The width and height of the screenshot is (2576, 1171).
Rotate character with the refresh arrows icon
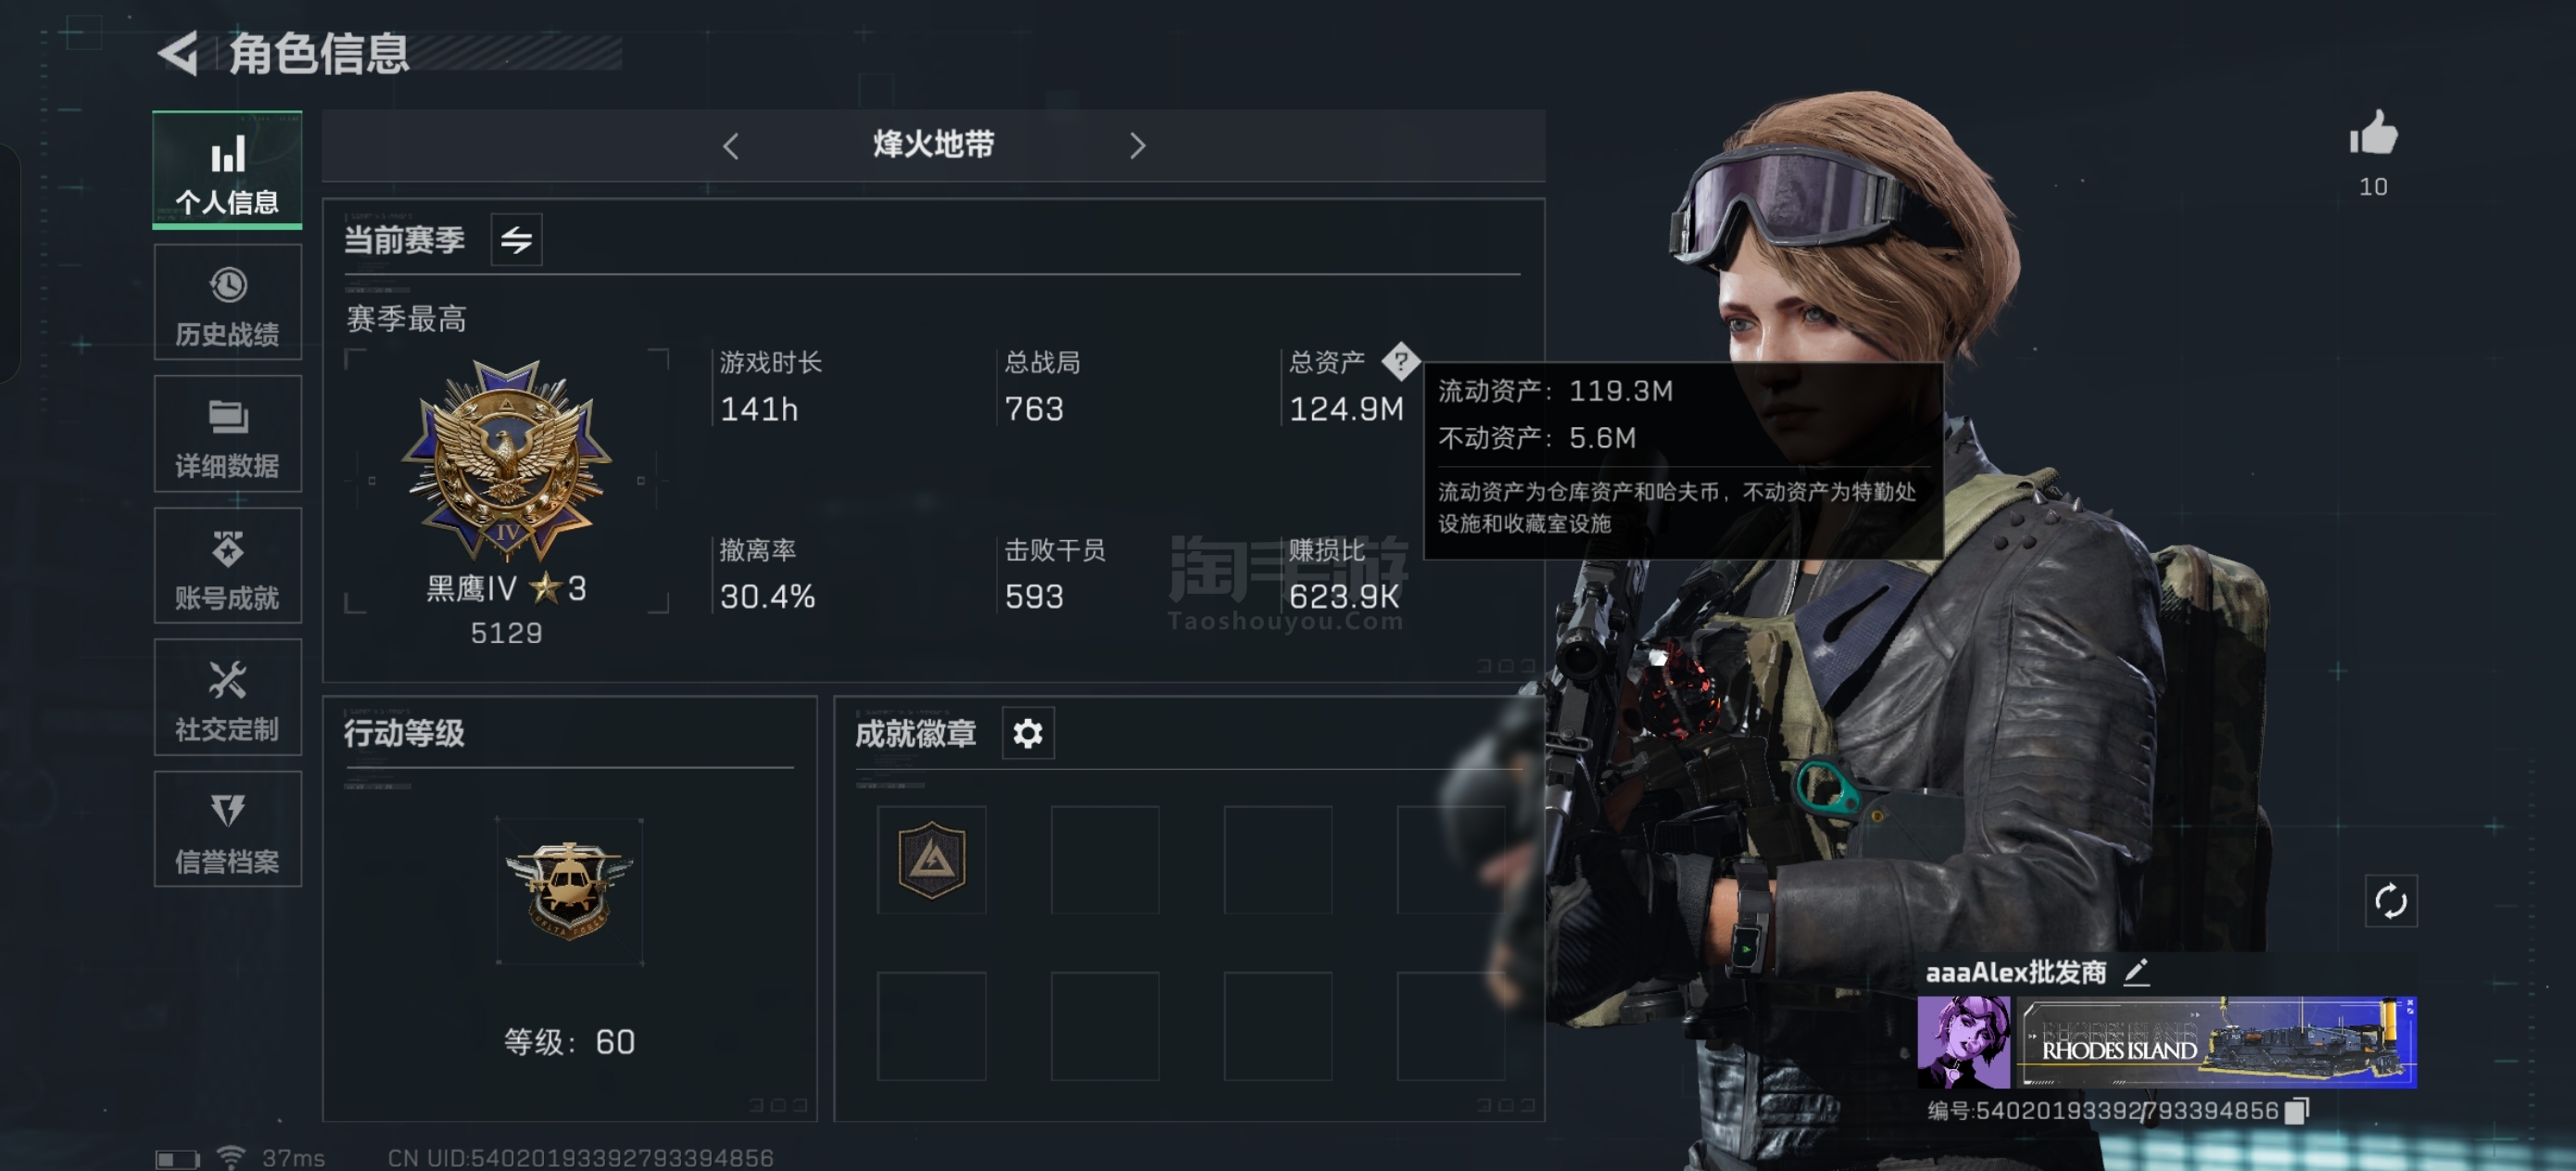pyautogui.click(x=2390, y=901)
